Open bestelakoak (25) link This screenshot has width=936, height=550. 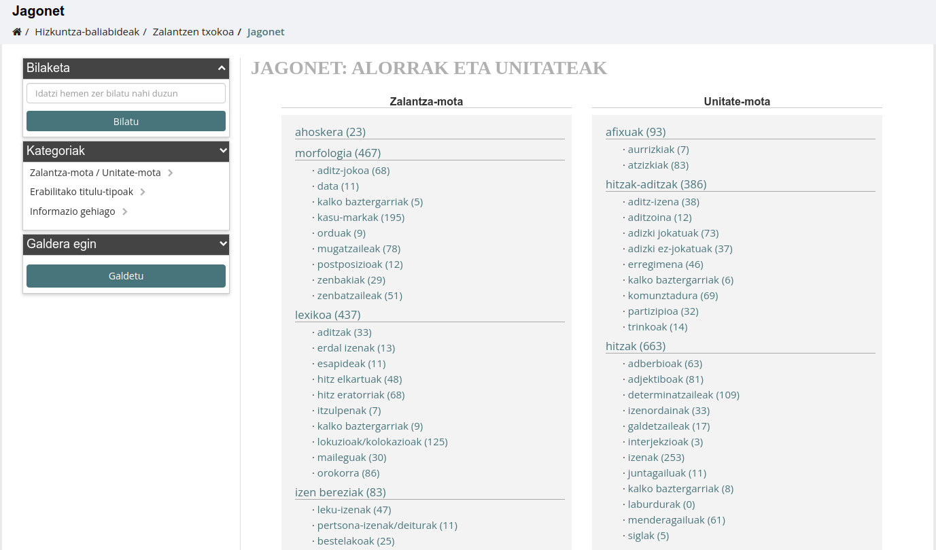[356, 541]
